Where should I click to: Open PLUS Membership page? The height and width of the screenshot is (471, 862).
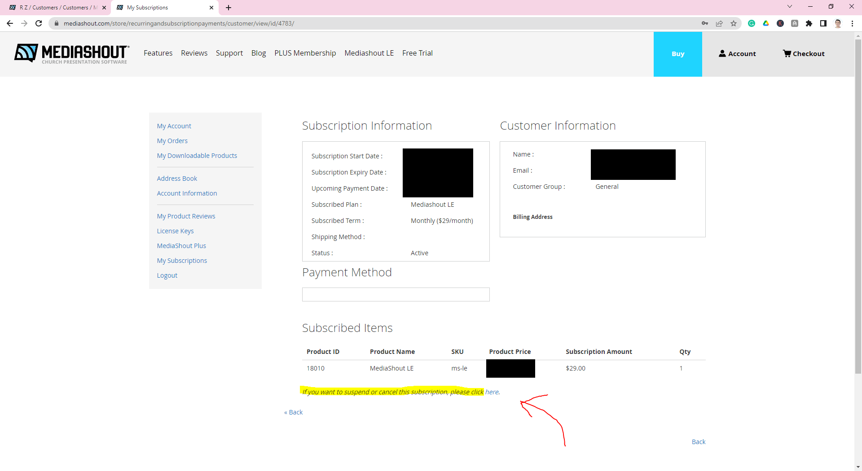click(x=305, y=53)
